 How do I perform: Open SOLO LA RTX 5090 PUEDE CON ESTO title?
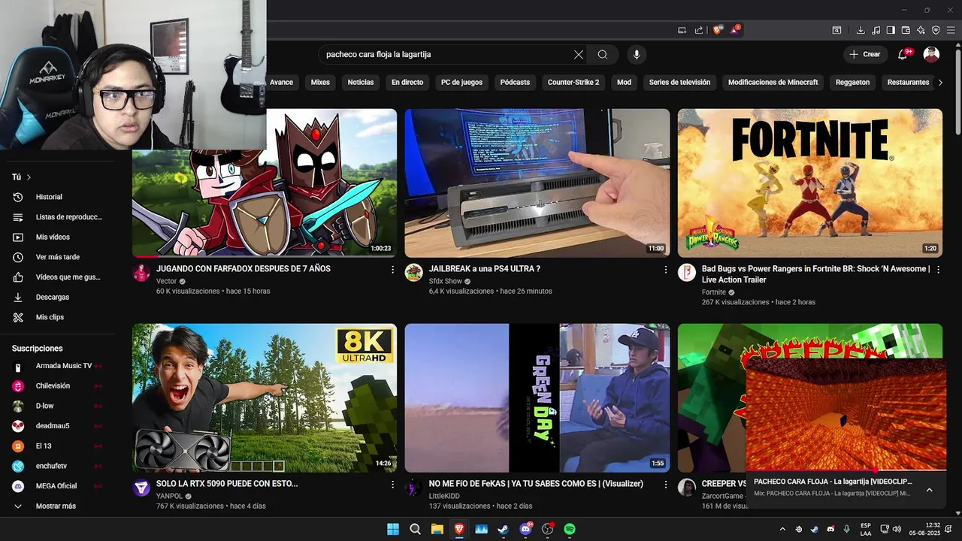227,484
